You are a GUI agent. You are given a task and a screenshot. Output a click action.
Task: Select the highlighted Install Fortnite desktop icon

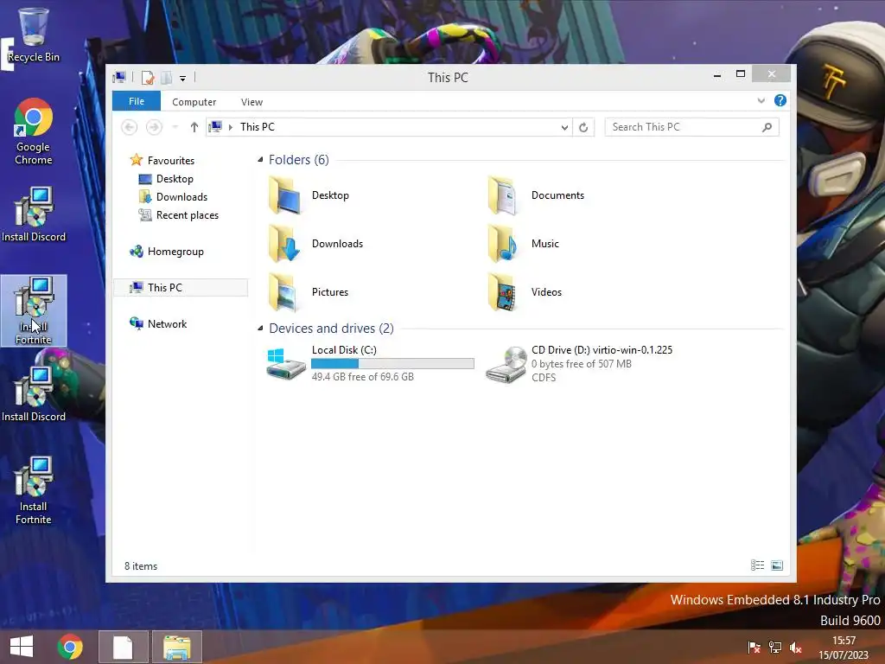[x=34, y=310]
